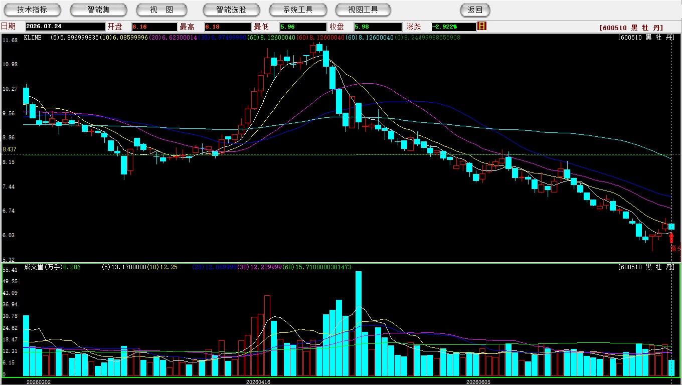Click the orange 日 period icon
Image resolution: width=682 pixels, height=385 pixels.
(482, 26)
